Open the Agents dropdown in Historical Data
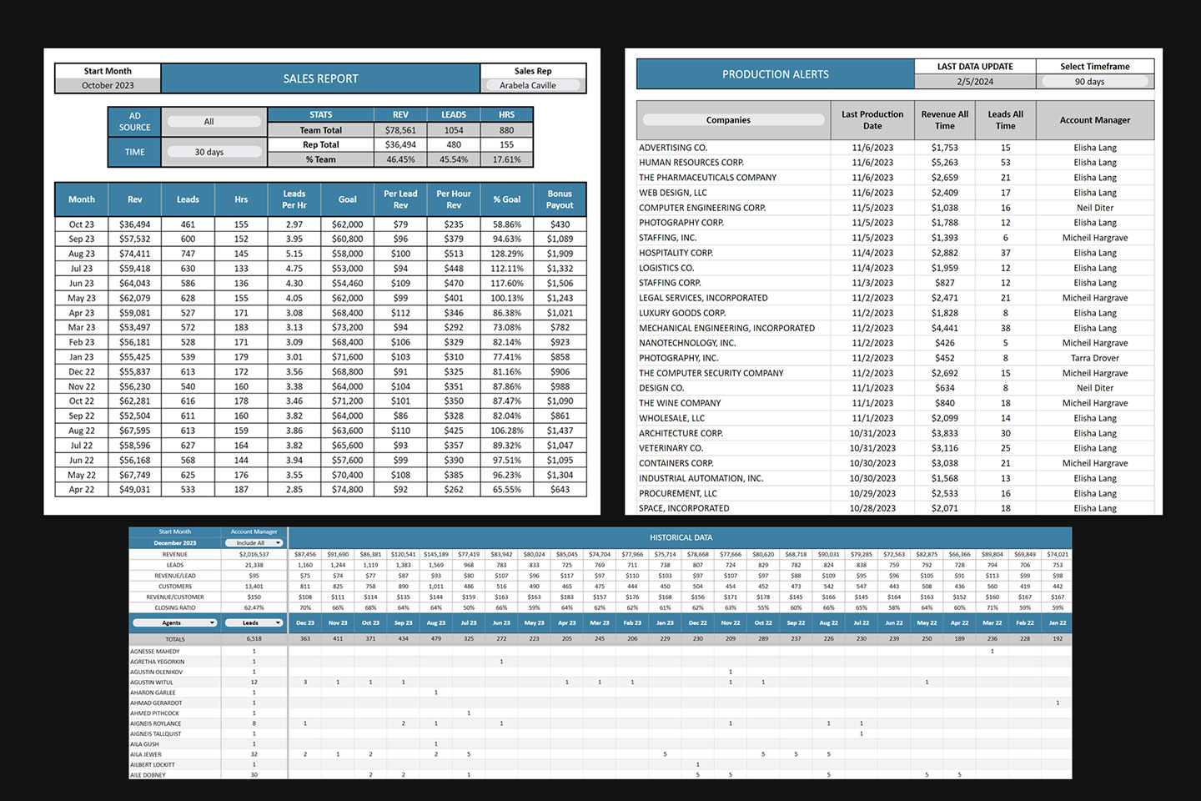Screen dimensions: 1201x801 [x=175, y=623]
